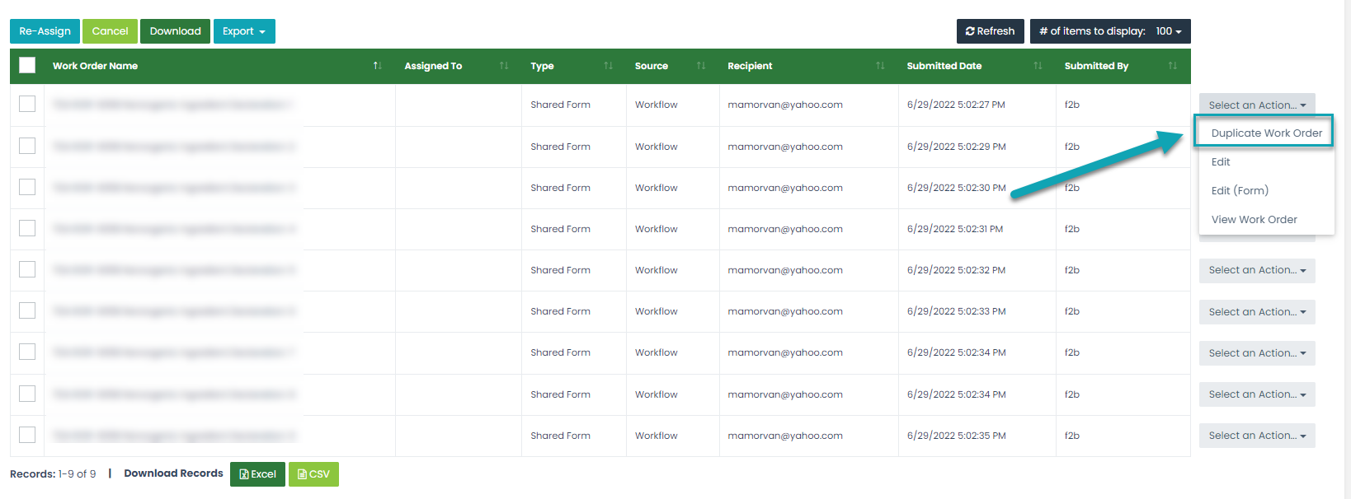
Task: Pick Edit (Form) in action menu
Action: click(1240, 190)
